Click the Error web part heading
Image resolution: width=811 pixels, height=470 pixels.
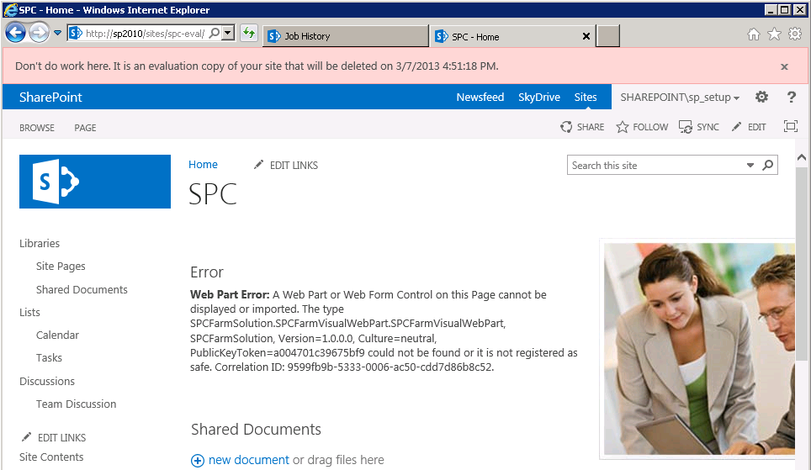click(x=207, y=272)
